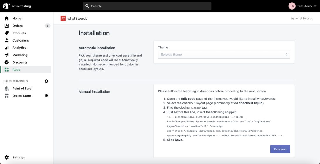Click the w3w-testing store name

21,6
